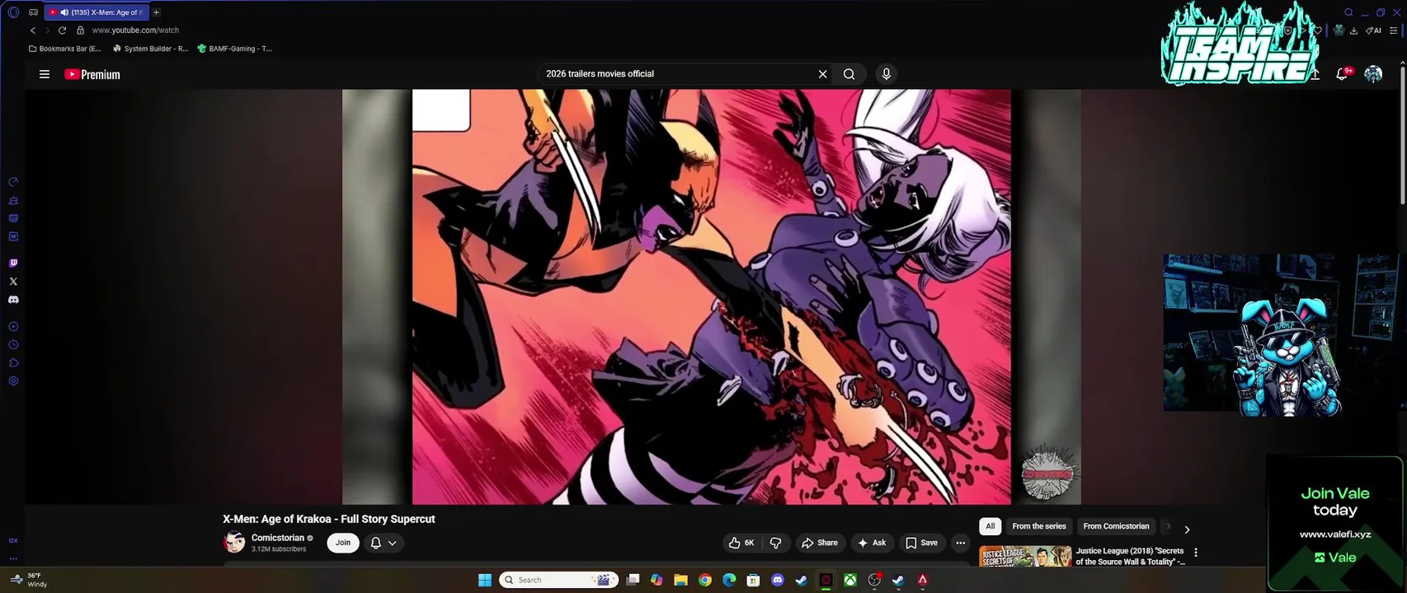
Task: Open the YouTube account avatar menu
Action: click(x=1373, y=74)
